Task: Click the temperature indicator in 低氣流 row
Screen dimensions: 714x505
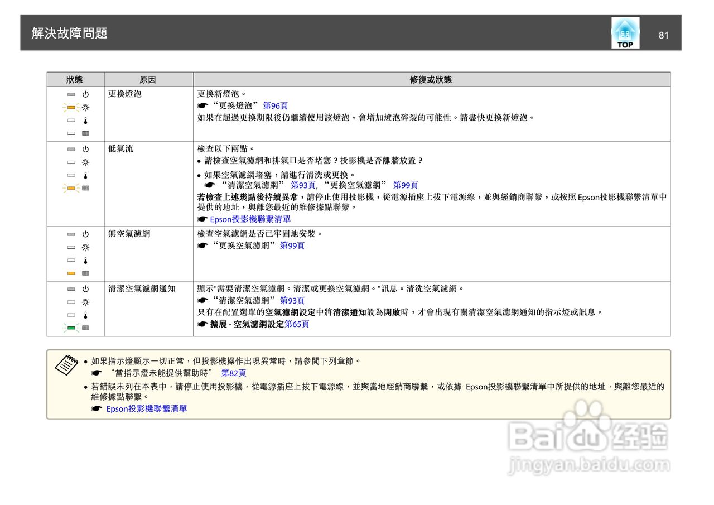Action: [71, 175]
